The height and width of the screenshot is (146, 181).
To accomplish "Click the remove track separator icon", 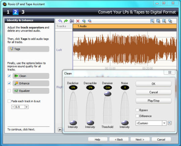I will (89, 21).
